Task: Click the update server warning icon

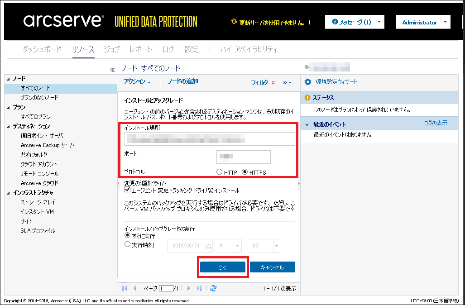Action: point(234,22)
